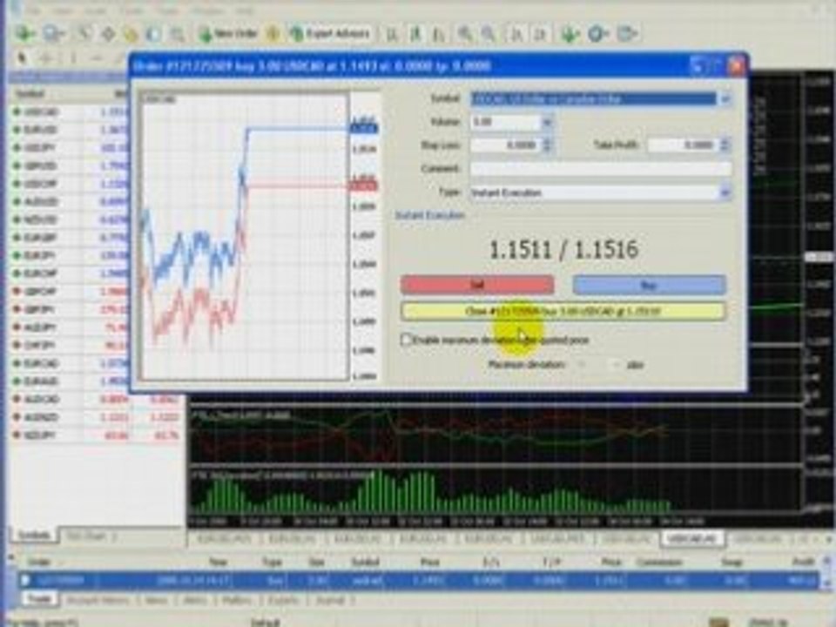Switch to the Tick Chart tab

pos(87,536)
